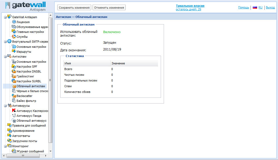Click the Настройки SURBL icon
278x160 pixels.
(14, 81)
